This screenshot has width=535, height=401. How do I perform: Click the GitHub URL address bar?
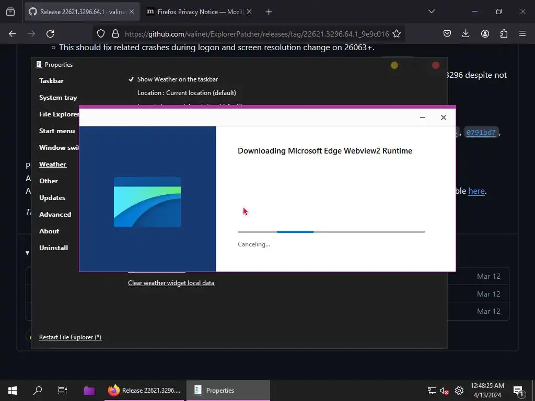[257, 34]
